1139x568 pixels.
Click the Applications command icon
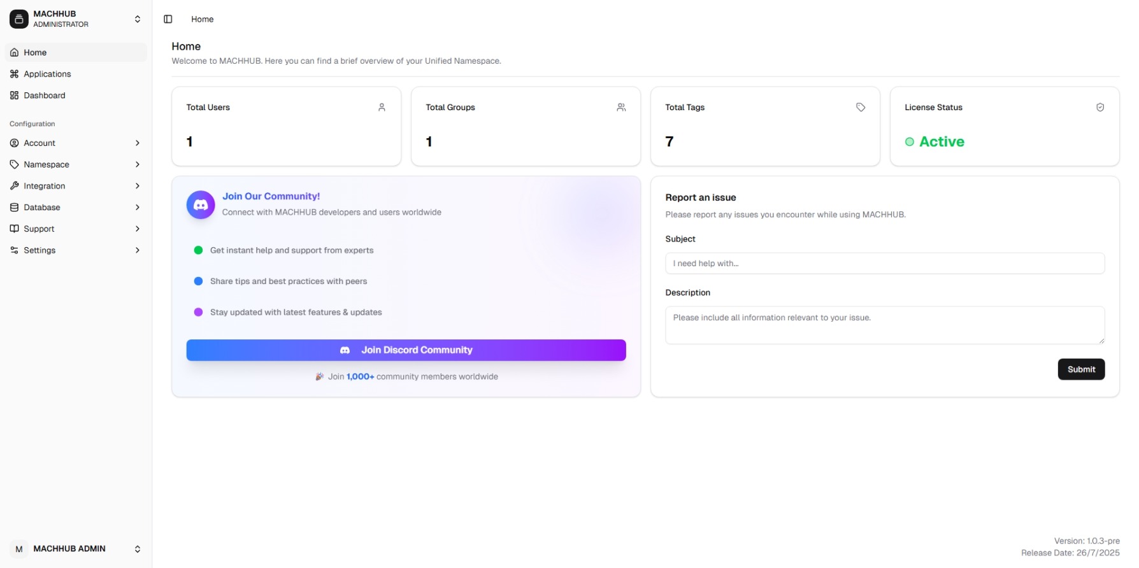coord(14,74)
